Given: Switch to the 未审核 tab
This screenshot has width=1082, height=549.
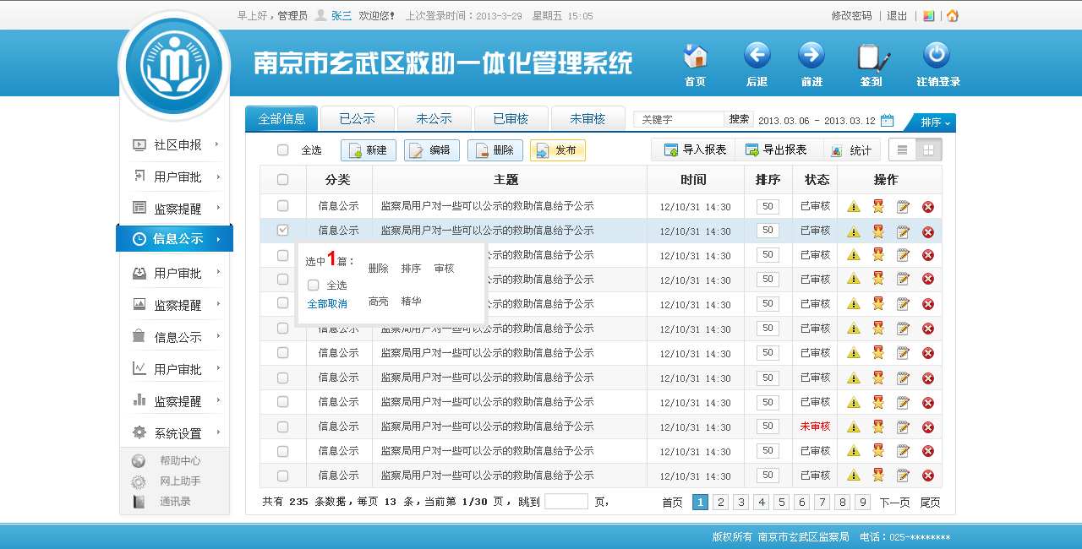Looking at the screenshot, I should pos(587,119).
